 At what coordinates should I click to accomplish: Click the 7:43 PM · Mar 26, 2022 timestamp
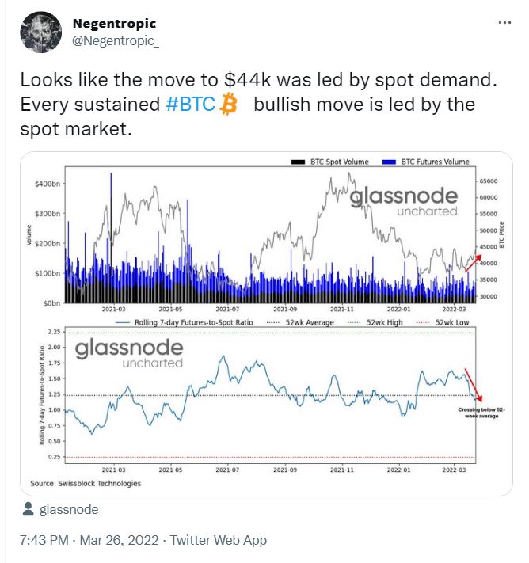(x=89, y=540)
